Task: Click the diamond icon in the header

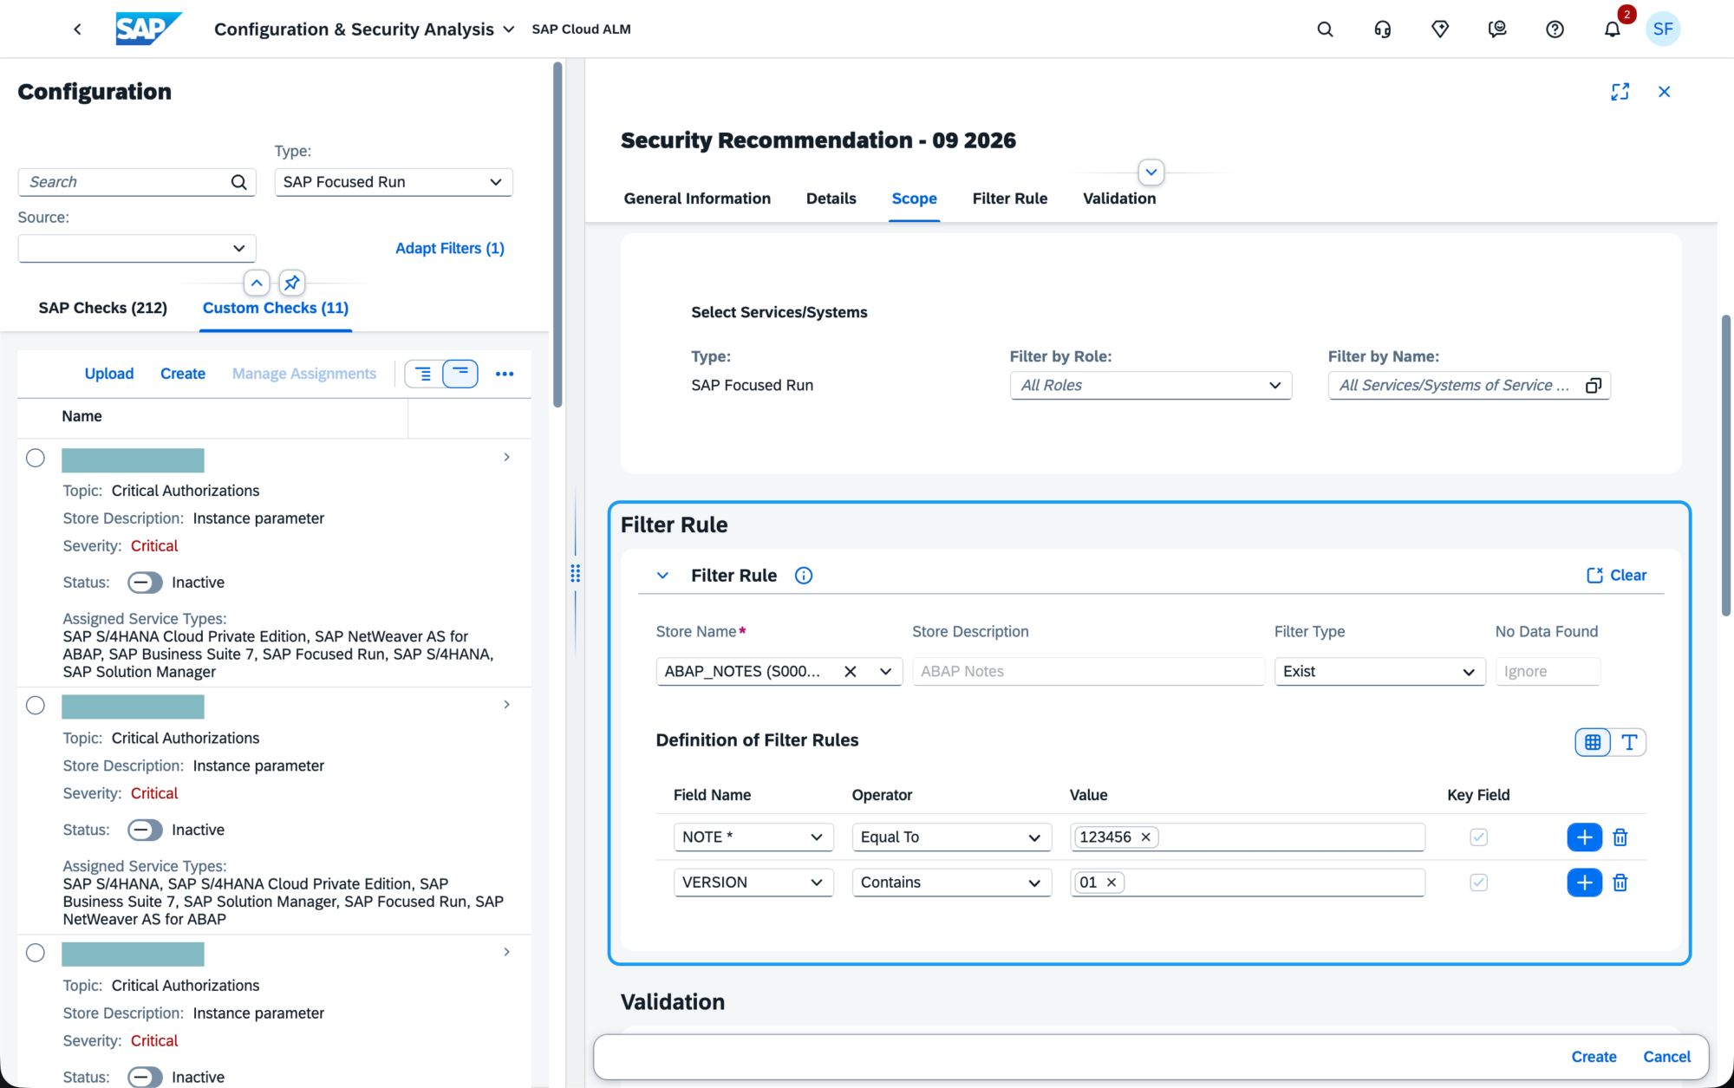Action: [x=1440, y=29]
